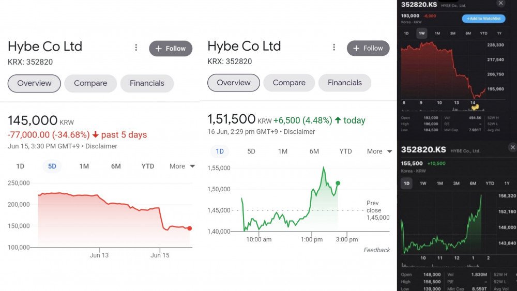Image resolution: width=517 pixels, height=291 pixels.
Task: Open the Financials tab in middle panel
Action: [x=344, y=83]
